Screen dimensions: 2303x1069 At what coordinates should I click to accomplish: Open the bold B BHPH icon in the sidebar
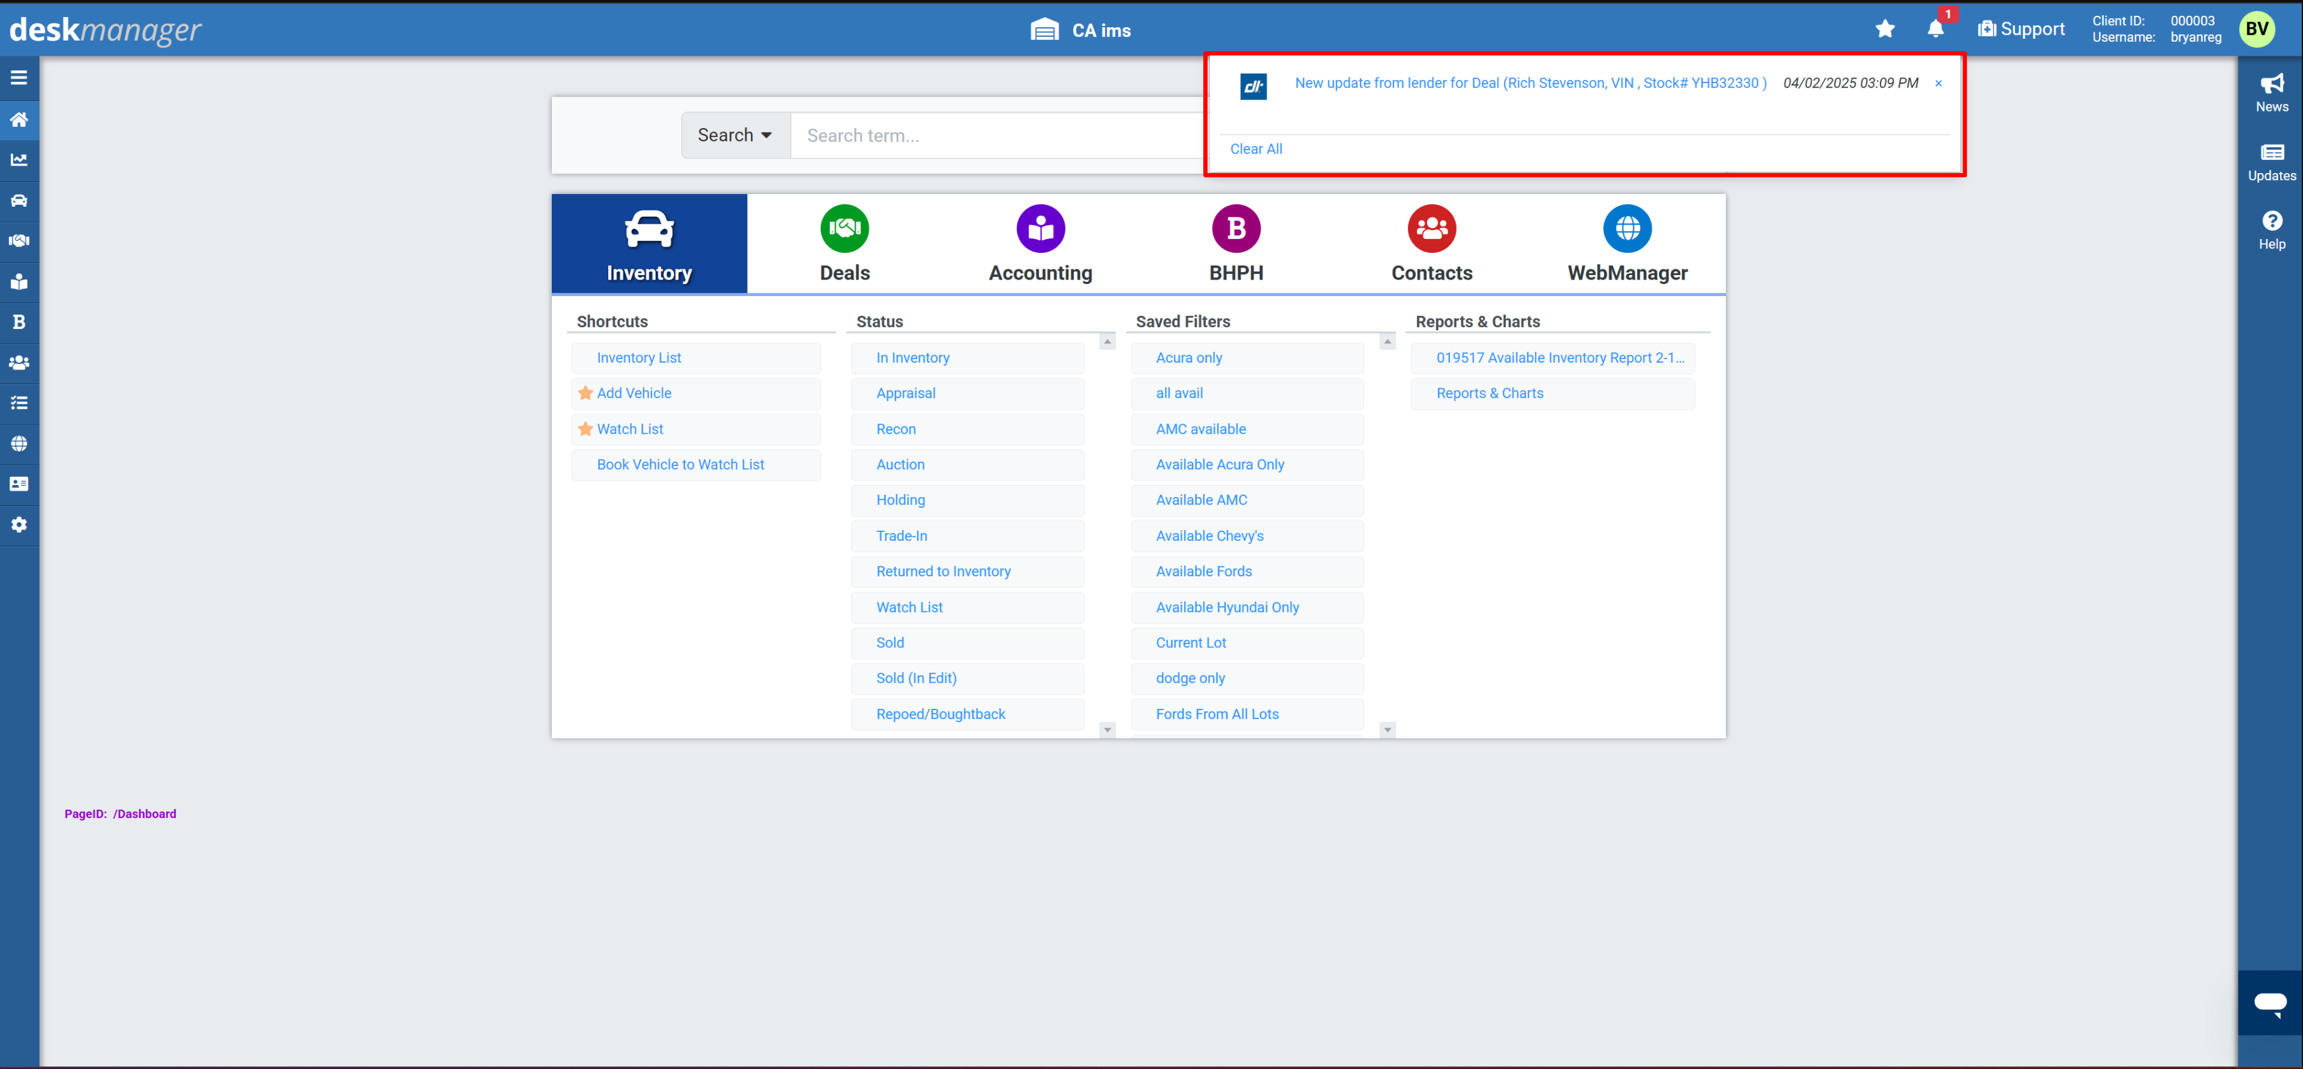point(19,321)
